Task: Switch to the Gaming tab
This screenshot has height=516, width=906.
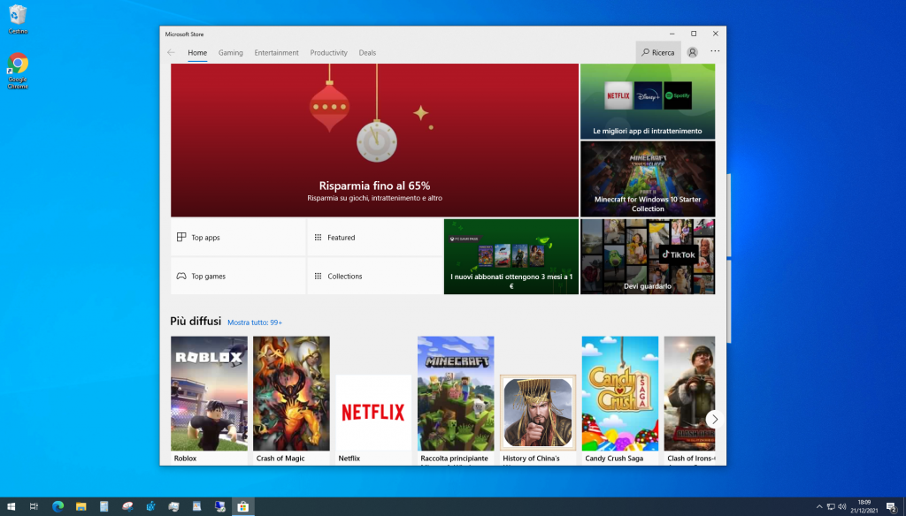Action: click(x=230, y=52)
